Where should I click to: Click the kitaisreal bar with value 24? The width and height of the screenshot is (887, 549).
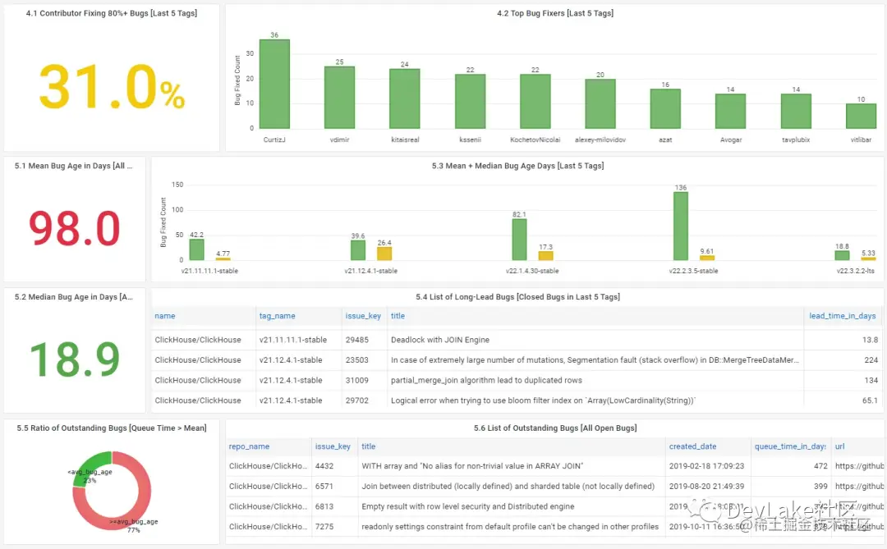pos(404,98)
